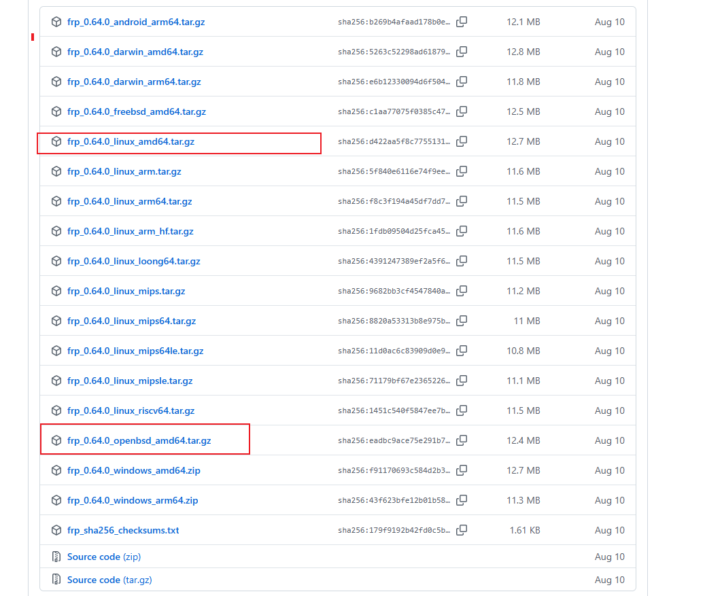Image resolution: width=722 pixels, height=596 pixels.
Task: Copy sha256 hash for frp_0.64.0_linux_arm64.tar.gz
Action: [x=462, y=201]
